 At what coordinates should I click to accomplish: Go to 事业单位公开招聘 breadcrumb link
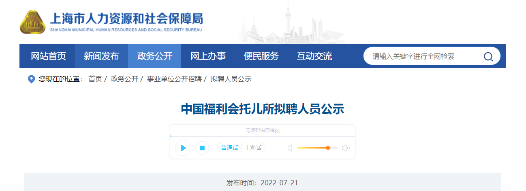coord(174,79)
